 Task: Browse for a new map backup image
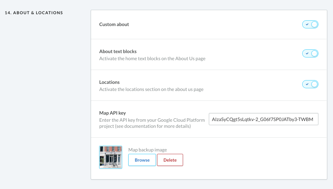tap(142, 160)
